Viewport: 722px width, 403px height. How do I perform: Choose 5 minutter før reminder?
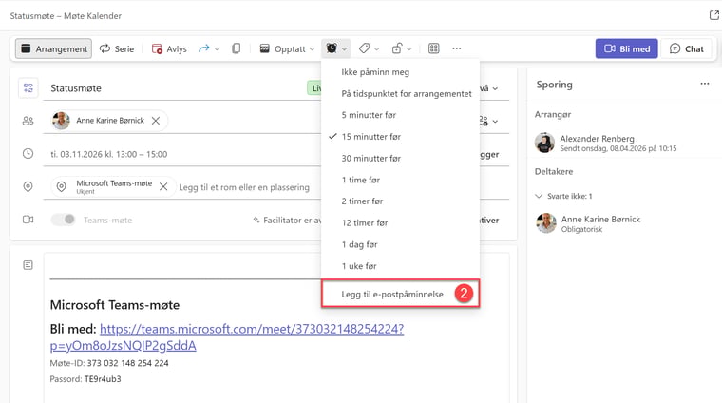tap(400, 115)
